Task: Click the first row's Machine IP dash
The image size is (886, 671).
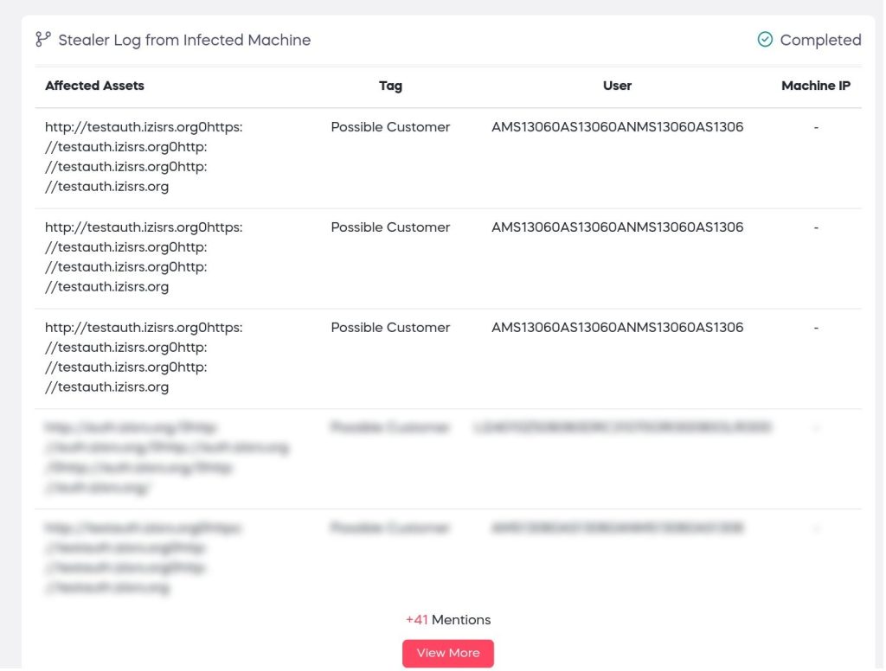Action: click(816, 127)
